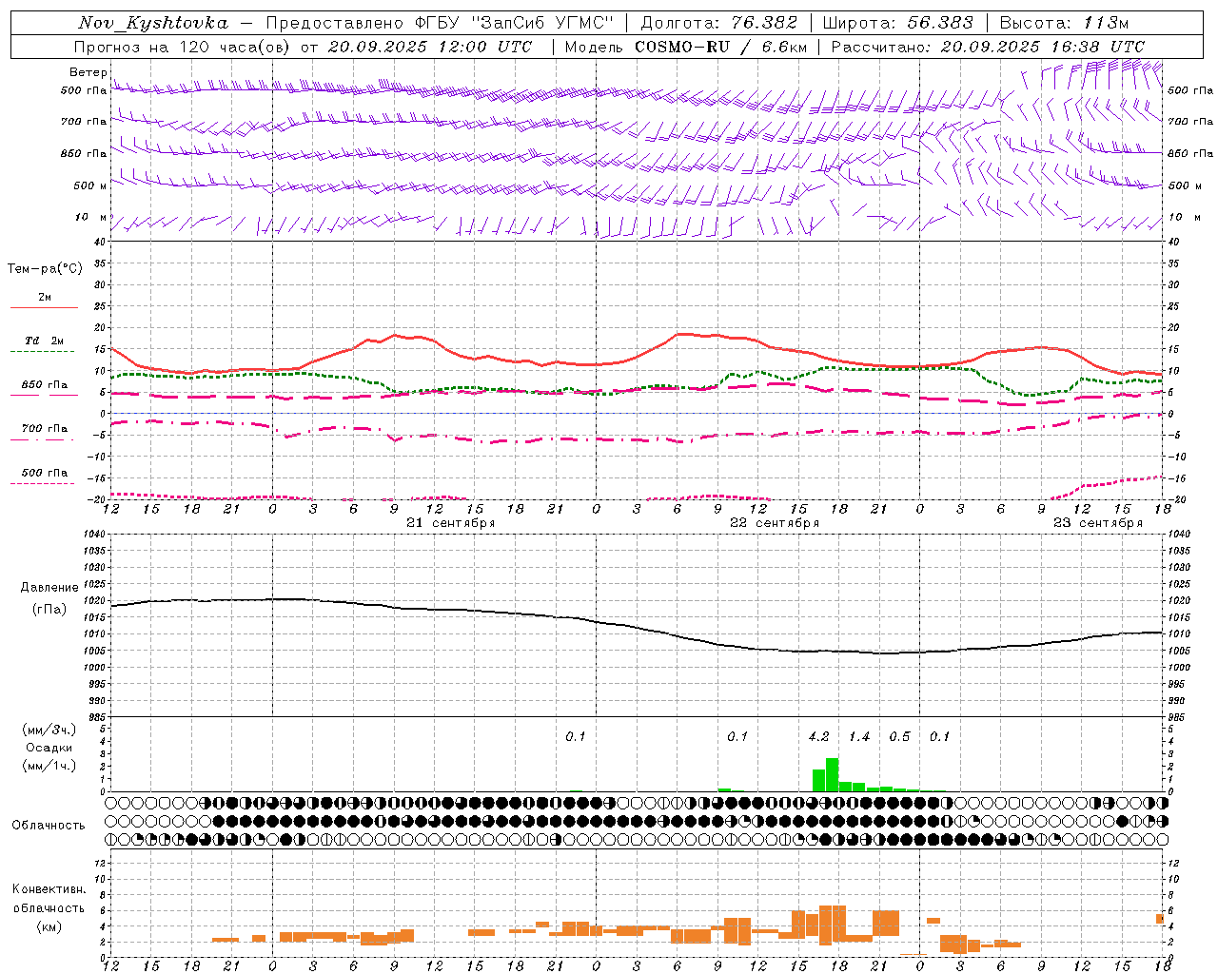Click the 'Тем-ра(°C)' temperature label

click(x=45, y=268)
